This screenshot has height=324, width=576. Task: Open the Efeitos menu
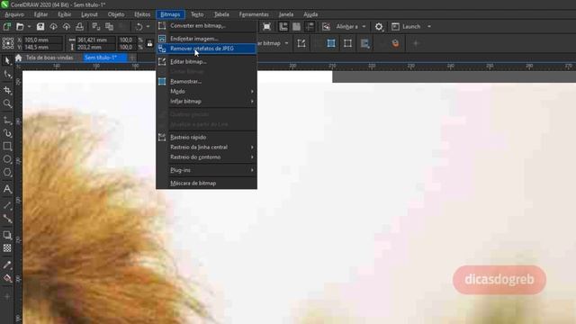tap(142, 14)
